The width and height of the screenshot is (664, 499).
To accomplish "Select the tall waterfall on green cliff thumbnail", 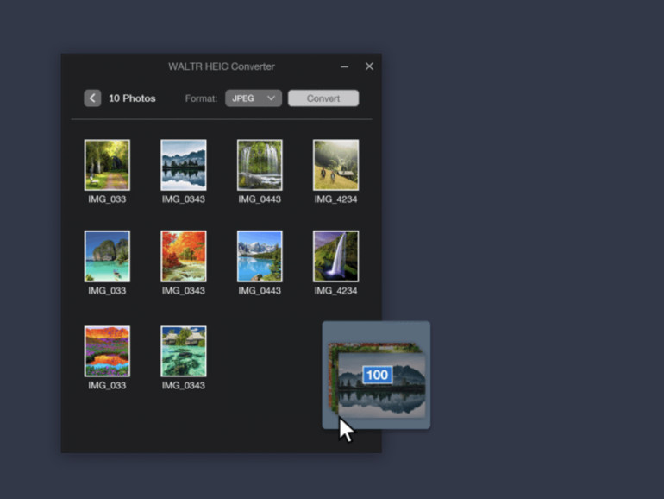I will pos(335,256).
